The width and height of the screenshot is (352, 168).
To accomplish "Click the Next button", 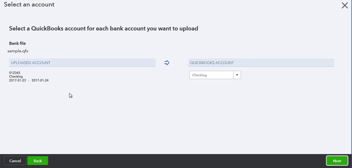I will click(337, 161).
